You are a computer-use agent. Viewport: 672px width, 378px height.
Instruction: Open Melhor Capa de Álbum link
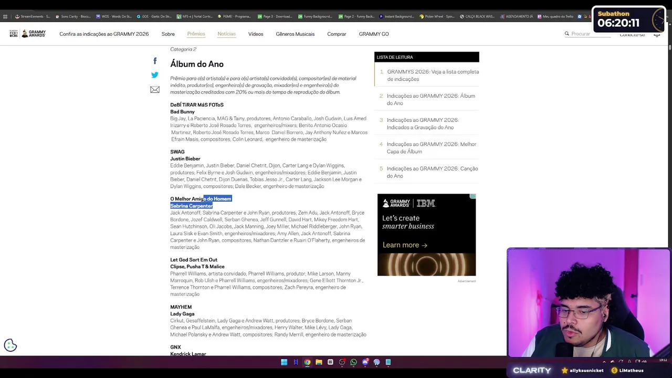tap(432, 148)
